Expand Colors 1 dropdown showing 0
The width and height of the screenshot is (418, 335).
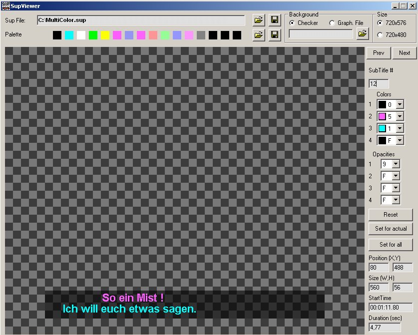400,104
